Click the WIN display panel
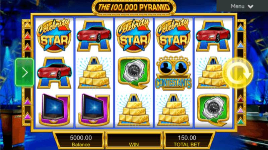Viewport: 268px width, 150px height. point(134,141)
